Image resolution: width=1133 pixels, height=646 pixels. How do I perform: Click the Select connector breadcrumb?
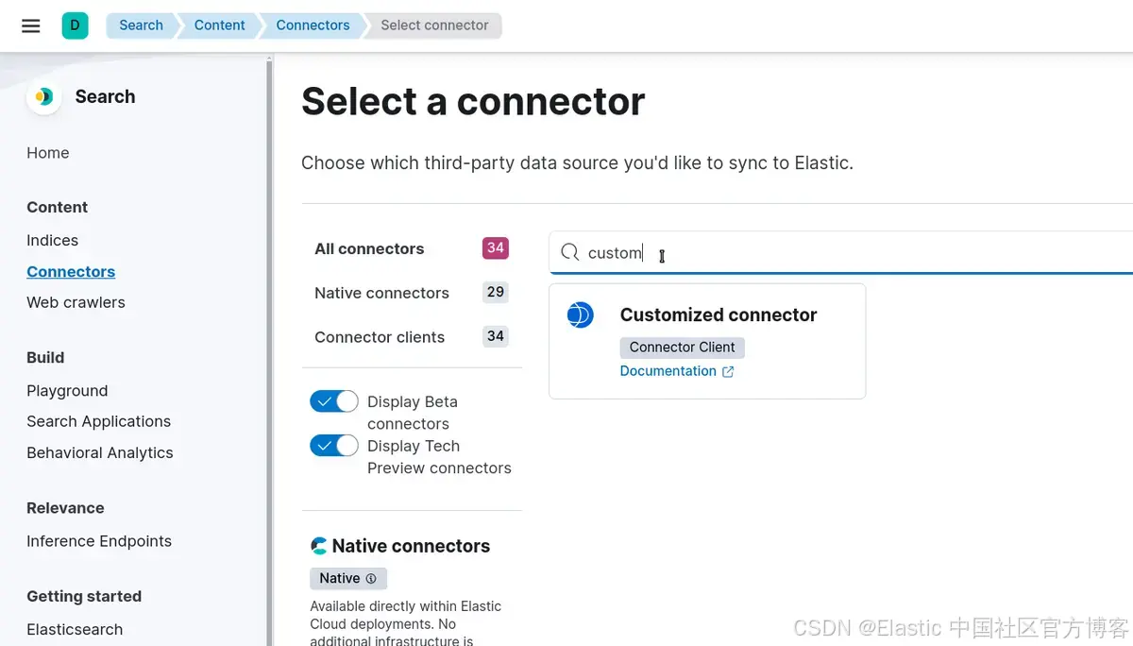434,25
